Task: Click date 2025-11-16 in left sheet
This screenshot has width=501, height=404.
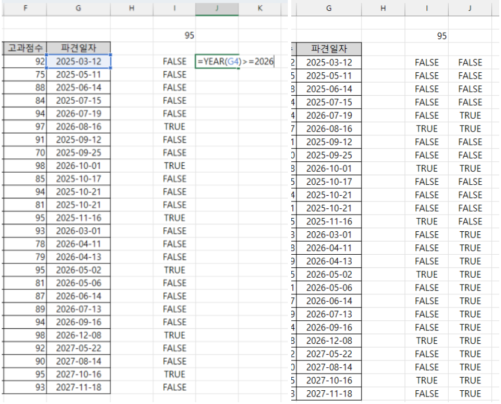Action: [x=79, y=217]
